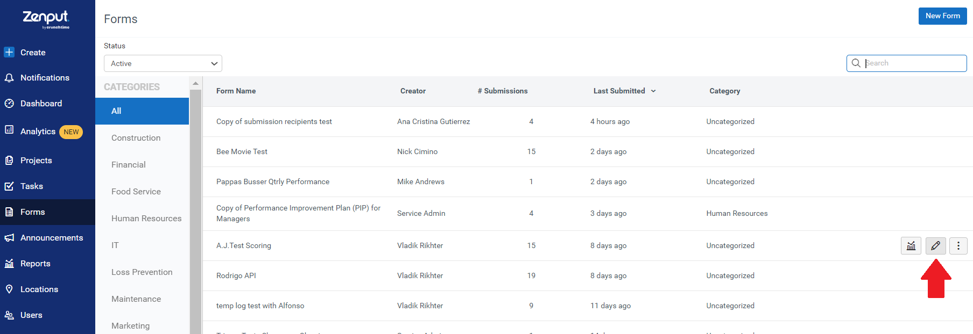The height and width of the screenshot is (334, 973).
Task: Click the NEW badge next to Analytics
Action: (71, 132)
